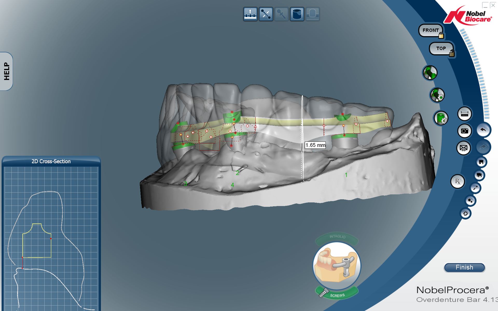Expand the HELP side panel
Image resolution: width=498 pixels, height=311 pixels.
pos(6,71)
